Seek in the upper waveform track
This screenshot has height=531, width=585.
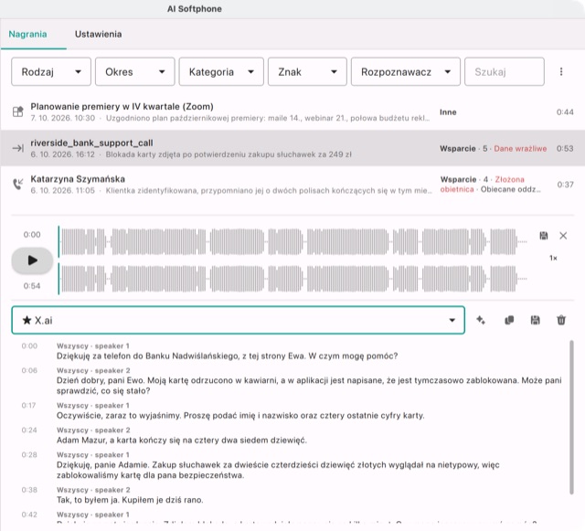[292, 241]
